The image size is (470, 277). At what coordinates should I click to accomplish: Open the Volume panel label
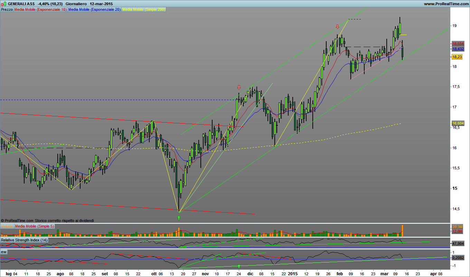(x=7, y=226)
